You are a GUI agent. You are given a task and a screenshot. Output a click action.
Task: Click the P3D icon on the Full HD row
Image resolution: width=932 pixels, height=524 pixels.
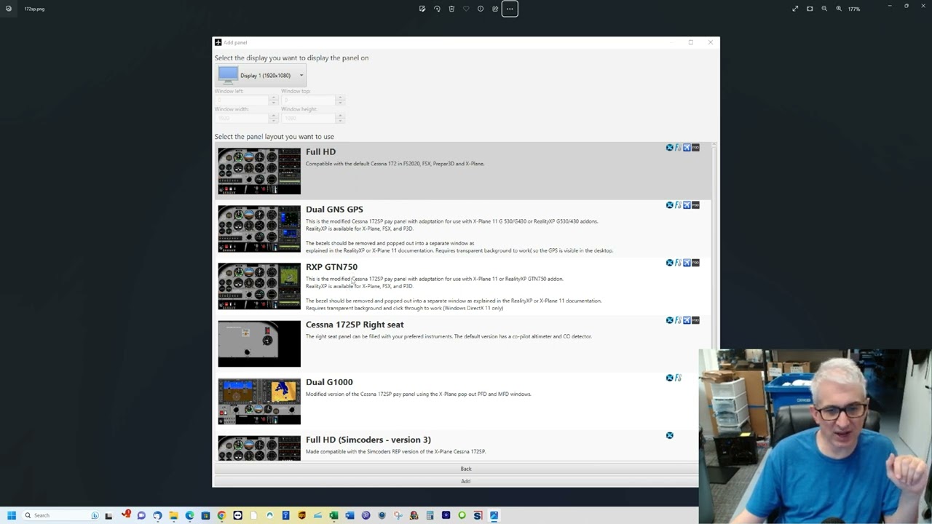[x=695, y=148]
